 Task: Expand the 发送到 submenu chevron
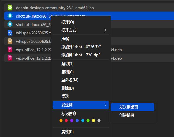click(105, 105)
